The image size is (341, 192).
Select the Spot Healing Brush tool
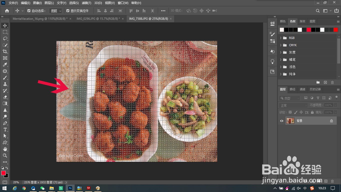pos(5,71)
